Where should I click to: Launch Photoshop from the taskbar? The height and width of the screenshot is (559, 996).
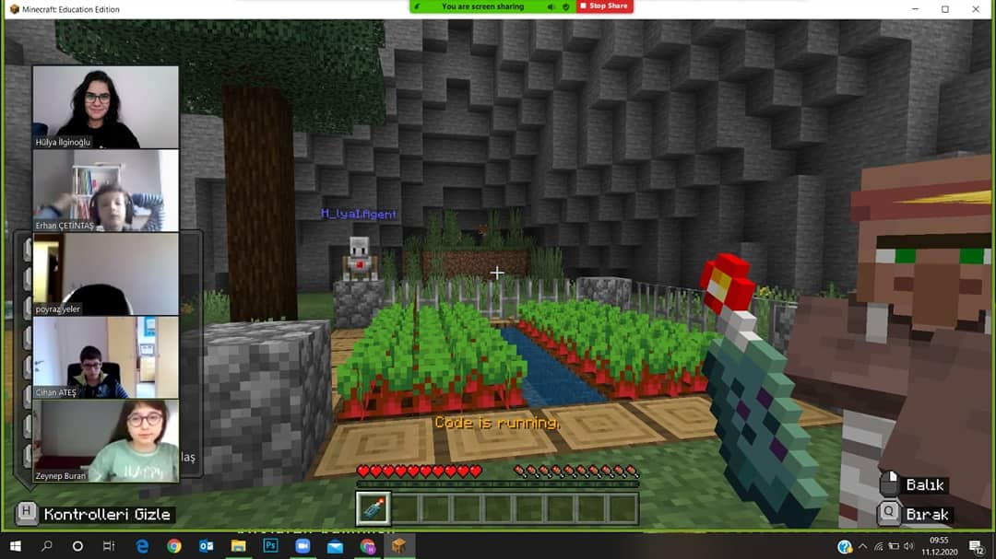click(x=269, y=547)
